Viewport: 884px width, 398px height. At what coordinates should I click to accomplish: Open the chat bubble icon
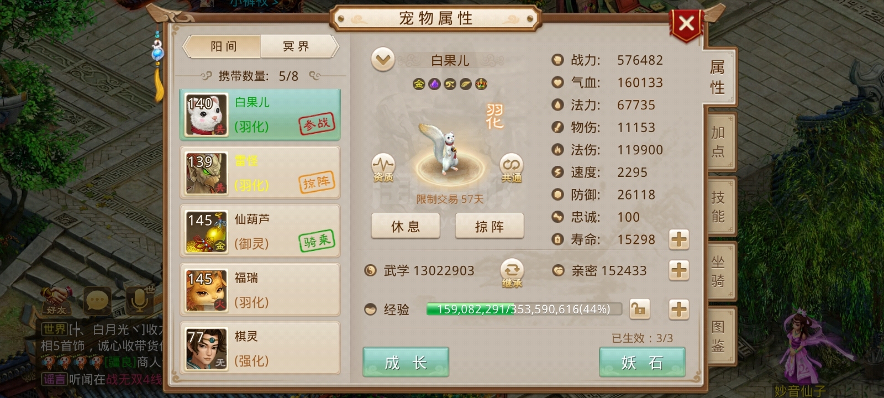pos(98,301)
